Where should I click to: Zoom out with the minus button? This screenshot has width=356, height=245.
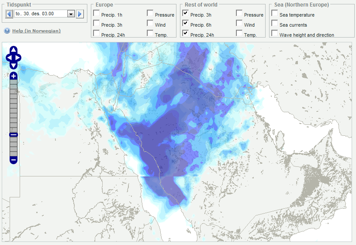(14, 160)
